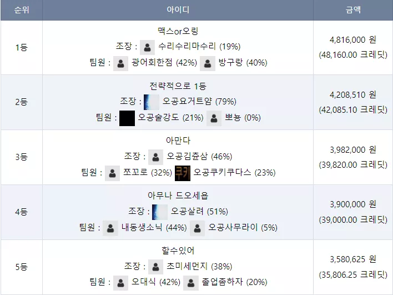Open the blue profile picture of 오공살려
Image resolution: width=393 pixels, height=295 pixels.
(160, 212)
